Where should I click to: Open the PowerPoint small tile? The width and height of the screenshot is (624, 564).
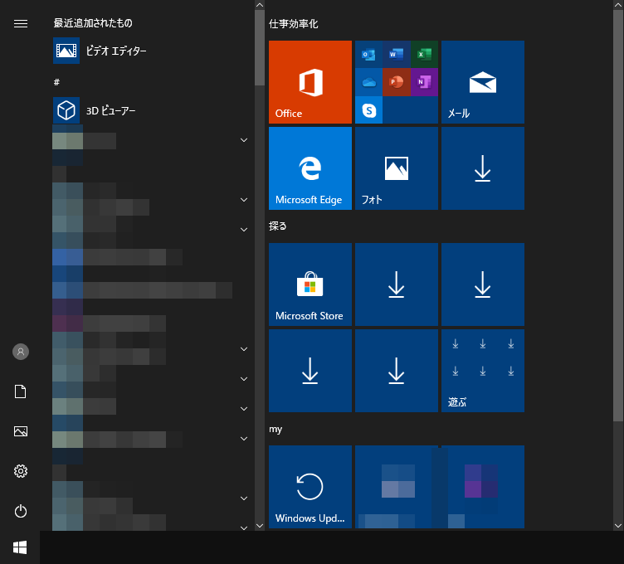point(396,82)
